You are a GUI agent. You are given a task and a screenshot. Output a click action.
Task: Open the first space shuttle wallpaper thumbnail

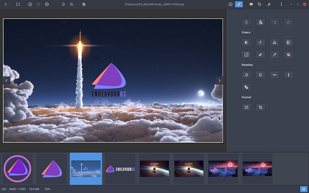point(154,169)
